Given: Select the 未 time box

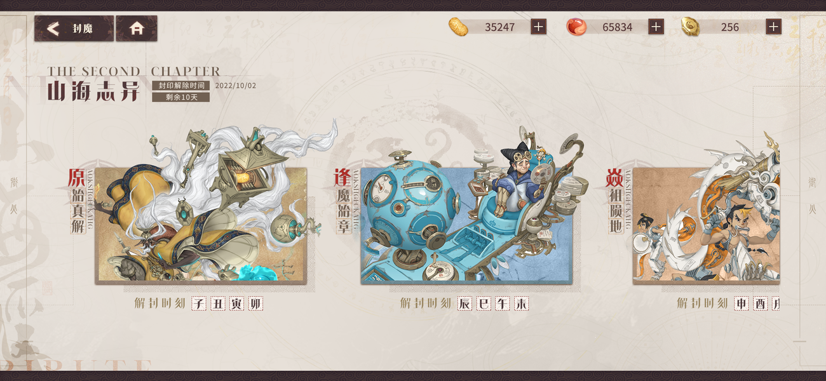Looking at the screenshot, I should 521,304.
